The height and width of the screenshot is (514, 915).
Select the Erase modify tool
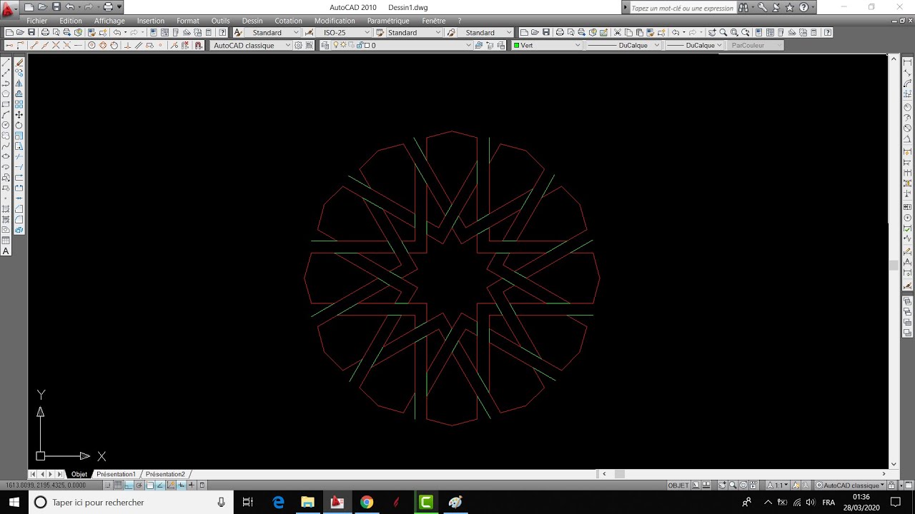19,63
